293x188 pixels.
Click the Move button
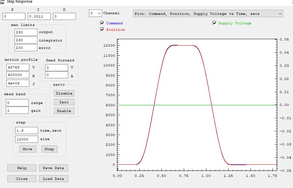(28, 149)
